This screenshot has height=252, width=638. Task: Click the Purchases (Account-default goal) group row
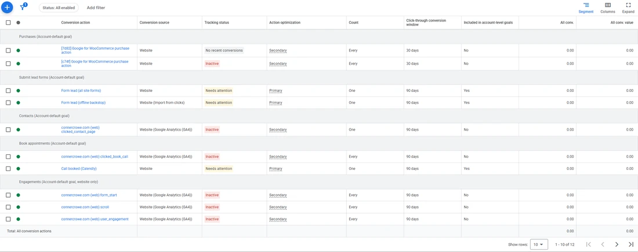[x=319, y=36]
